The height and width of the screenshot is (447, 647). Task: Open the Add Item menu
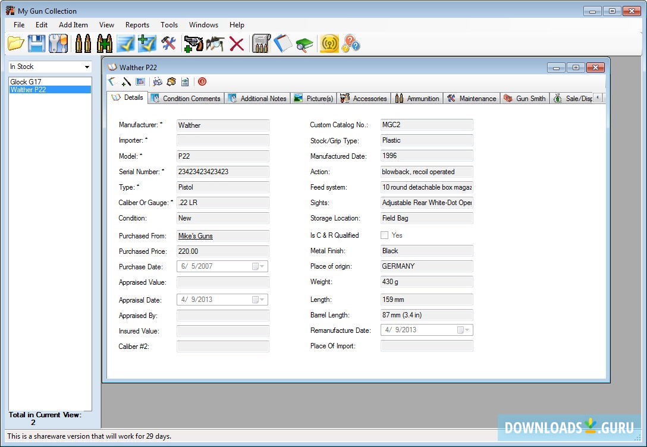73,25
